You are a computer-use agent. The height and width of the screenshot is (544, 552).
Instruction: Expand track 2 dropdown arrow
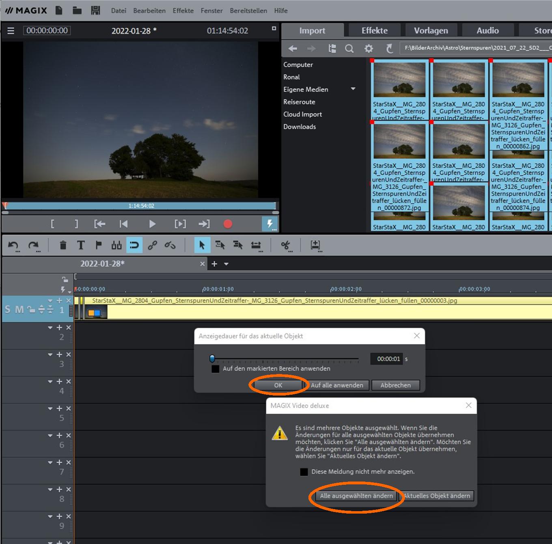[x=50, y=327]
